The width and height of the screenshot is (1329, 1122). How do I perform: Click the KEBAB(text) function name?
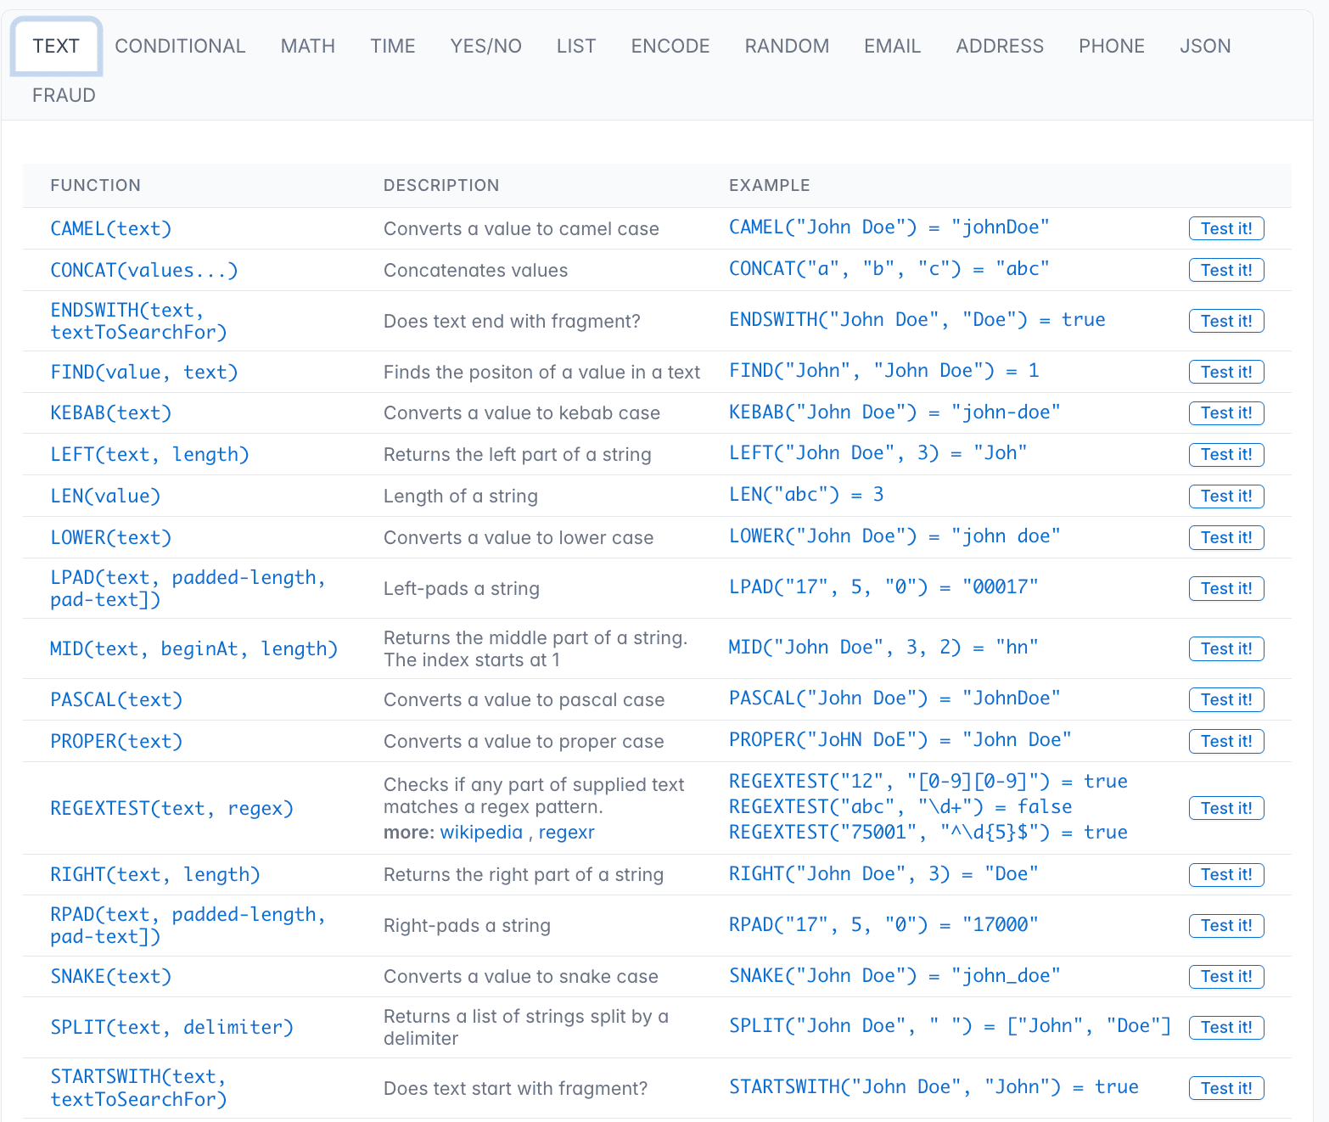click(111, 412)
